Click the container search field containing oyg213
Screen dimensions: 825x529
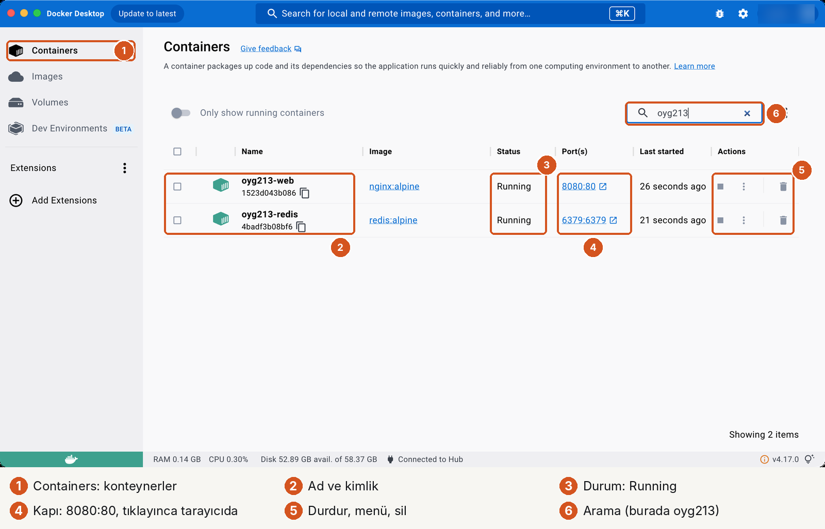[694, 113]
